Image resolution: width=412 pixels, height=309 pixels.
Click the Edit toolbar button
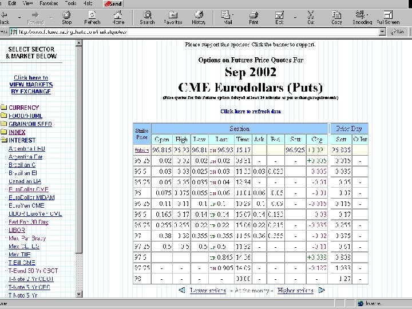click(x=279, y=18)
